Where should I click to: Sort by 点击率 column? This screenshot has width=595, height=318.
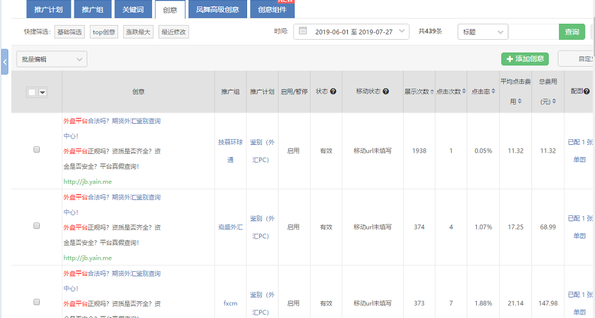coord(494,91)
